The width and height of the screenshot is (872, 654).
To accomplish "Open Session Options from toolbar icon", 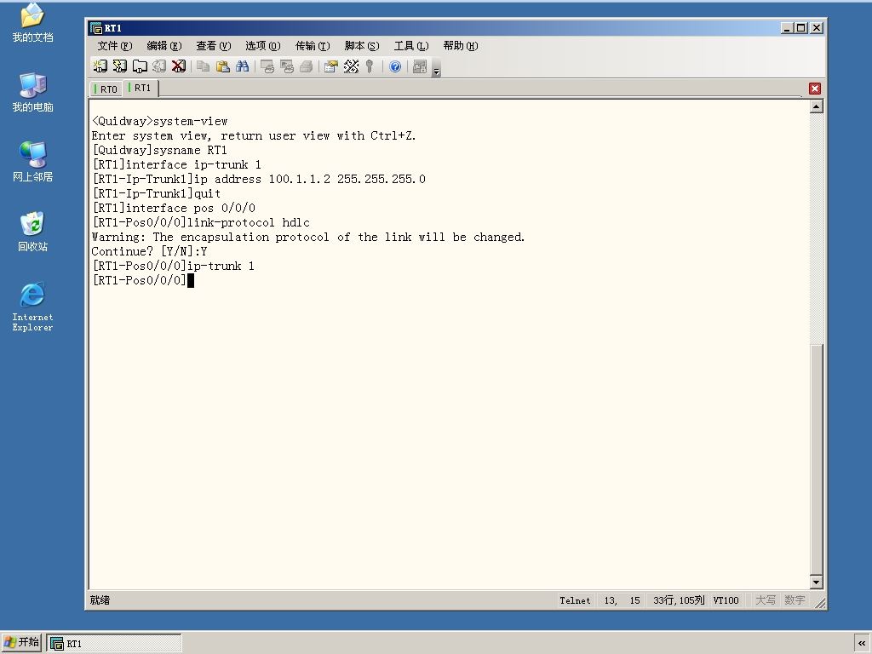I will tap(331, 66).
